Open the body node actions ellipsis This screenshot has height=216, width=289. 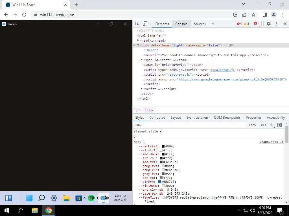pos(135,45)
